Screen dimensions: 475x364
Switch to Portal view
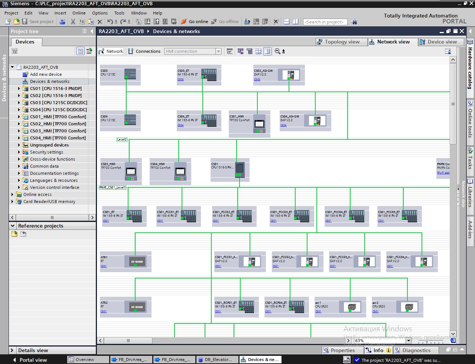[33, 360]
